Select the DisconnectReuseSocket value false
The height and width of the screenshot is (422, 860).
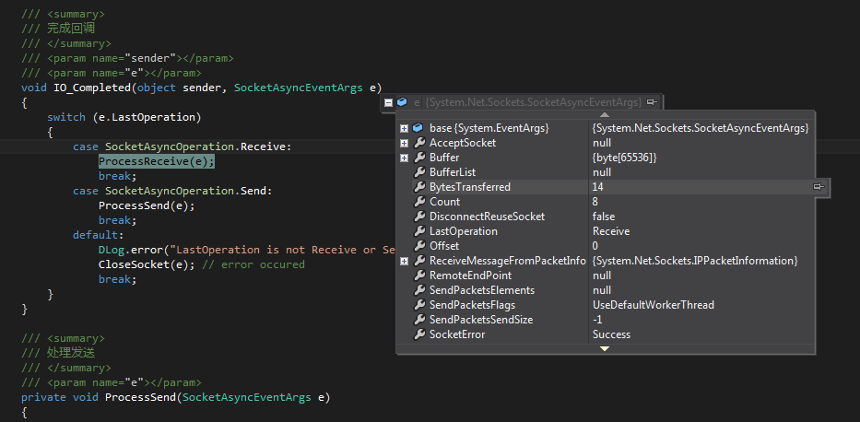(x=604, y=217)
